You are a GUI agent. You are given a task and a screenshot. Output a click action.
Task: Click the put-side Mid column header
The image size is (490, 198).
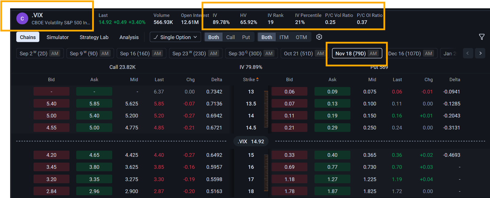click(x=372, y=79)
